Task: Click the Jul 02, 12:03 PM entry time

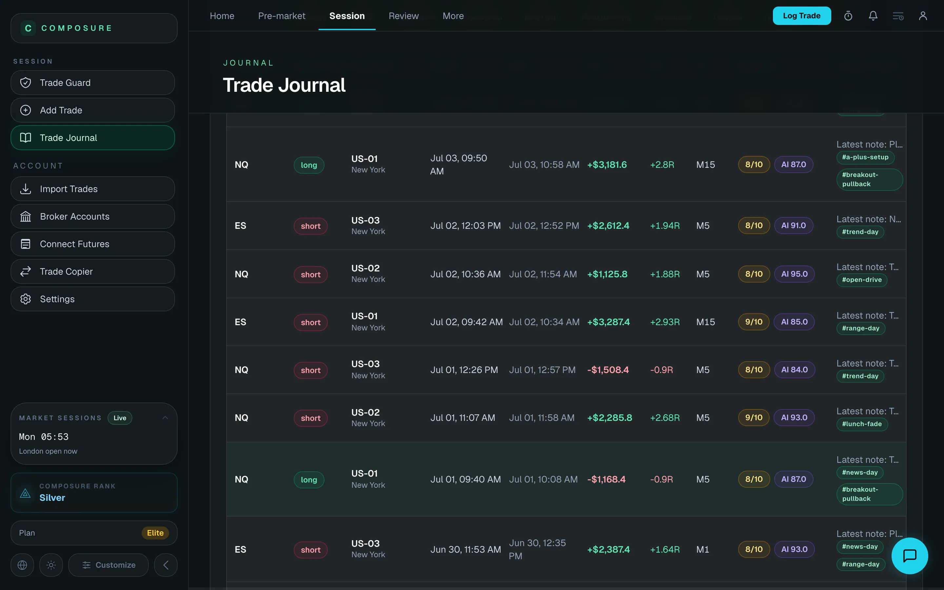Action: 465,226
